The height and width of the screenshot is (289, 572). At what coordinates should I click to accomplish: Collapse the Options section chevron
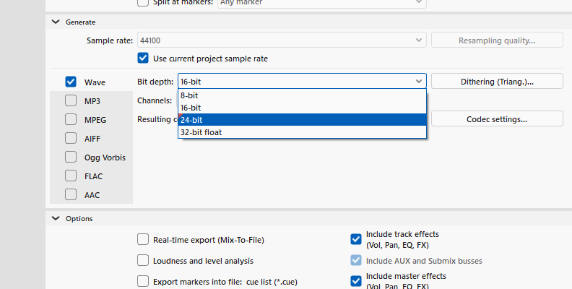(56, 218)
